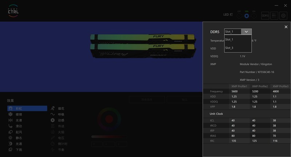The width and height of the screenshot is (291, 157).
Task: Select the 电压 voltage effect
Action: 57,138
